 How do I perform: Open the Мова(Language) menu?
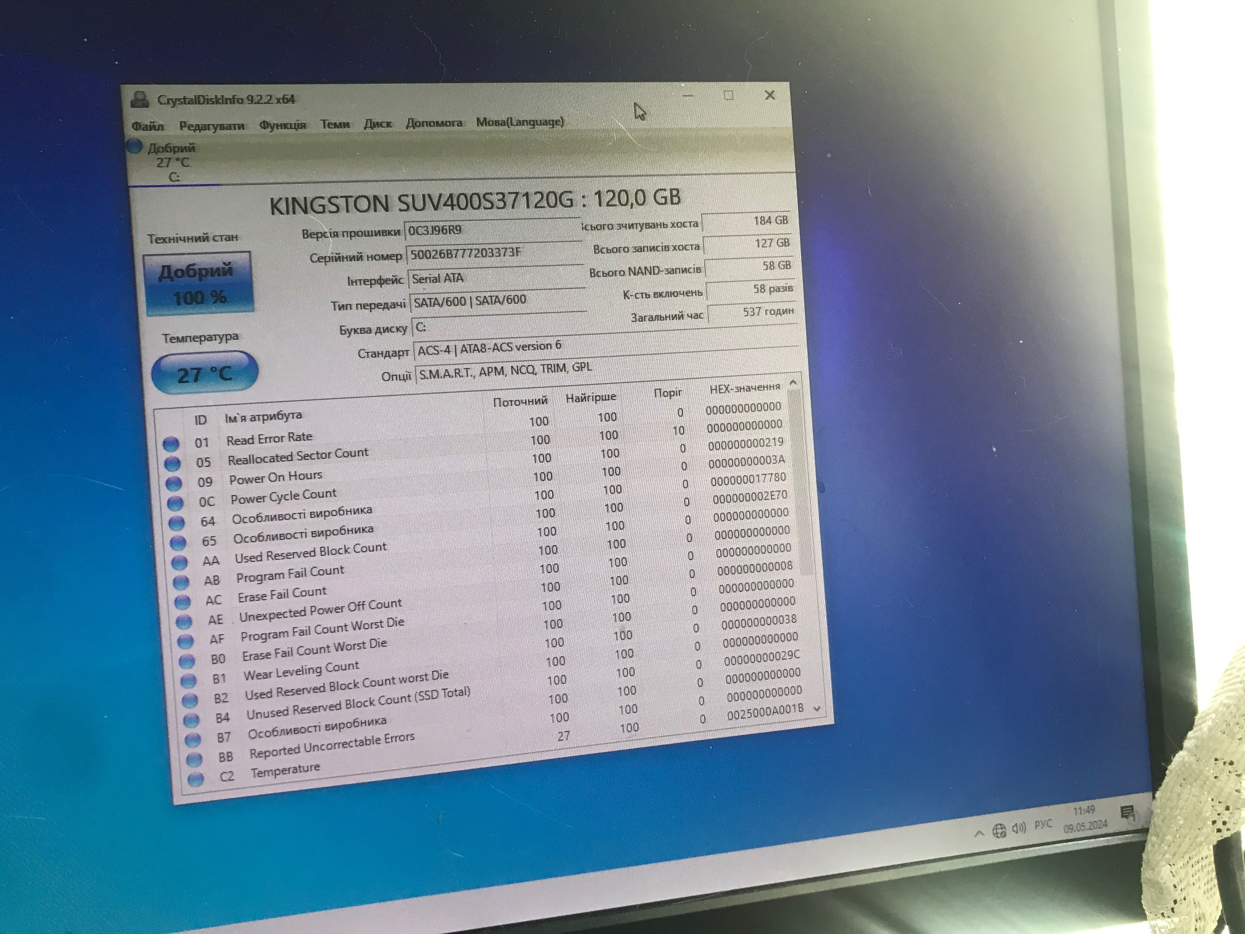(x=519, y=122)
